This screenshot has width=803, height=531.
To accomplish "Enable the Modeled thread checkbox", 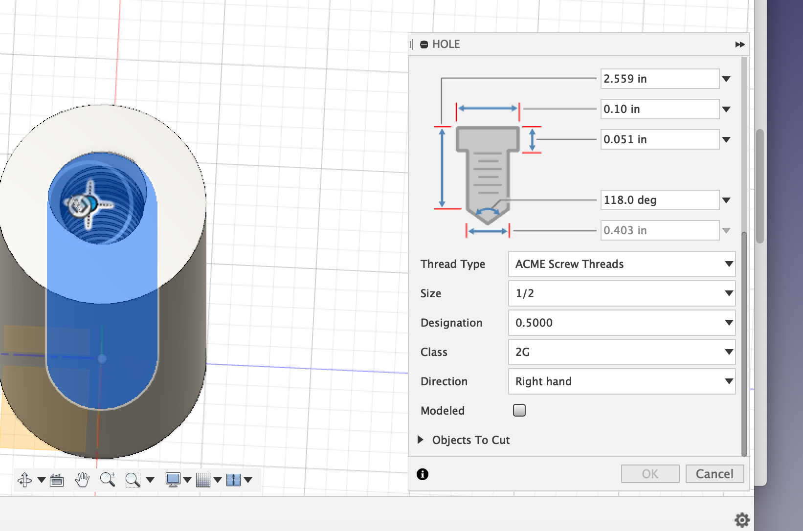I will [x=519, y=410].
